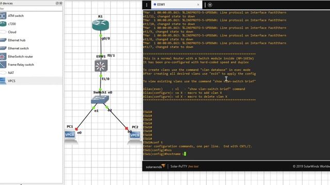
Task: Click the red link status dot at PC2
Action: click(126, 128)
